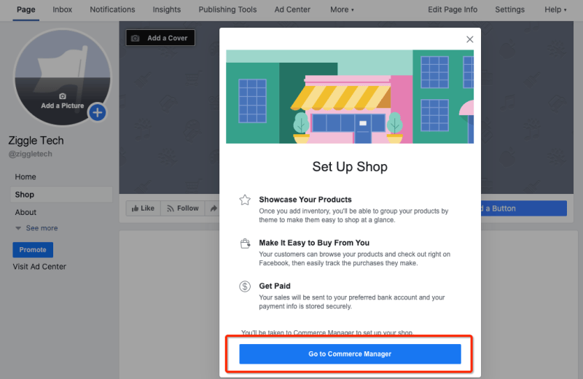Select Shop in the left sidebar
Screen dimensions: 583x379
click(x=61, y=195)
